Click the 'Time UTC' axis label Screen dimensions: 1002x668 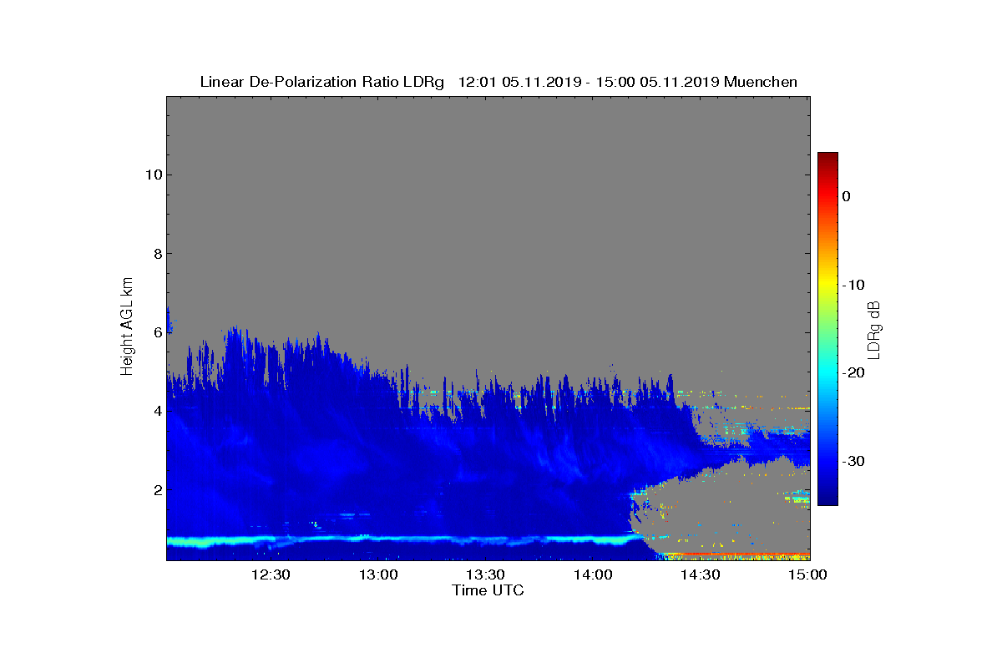(x=488, y=590)
